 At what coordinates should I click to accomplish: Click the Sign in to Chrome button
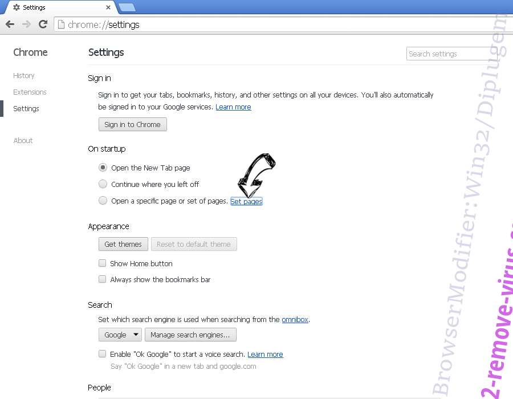132,124
